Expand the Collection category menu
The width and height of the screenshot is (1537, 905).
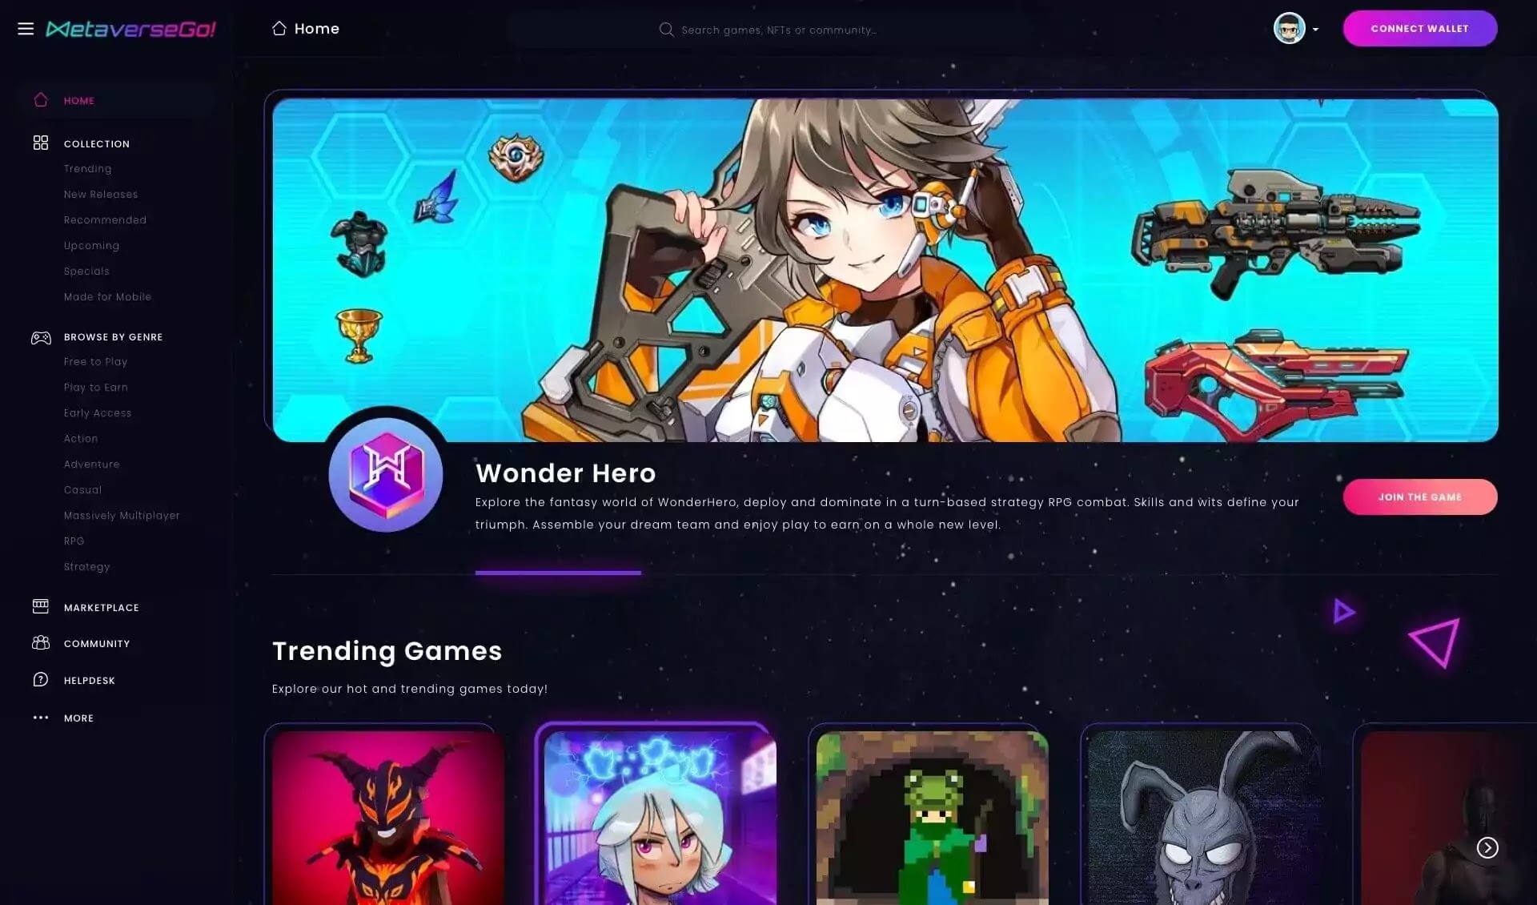pyautogui.click(x=97, y=143)
